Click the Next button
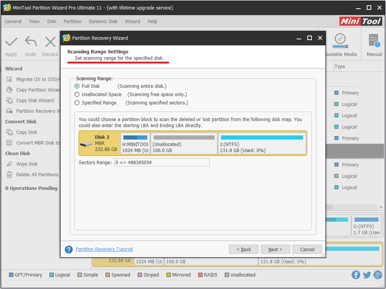Screen dimensions: 386x289 point(275,249)
